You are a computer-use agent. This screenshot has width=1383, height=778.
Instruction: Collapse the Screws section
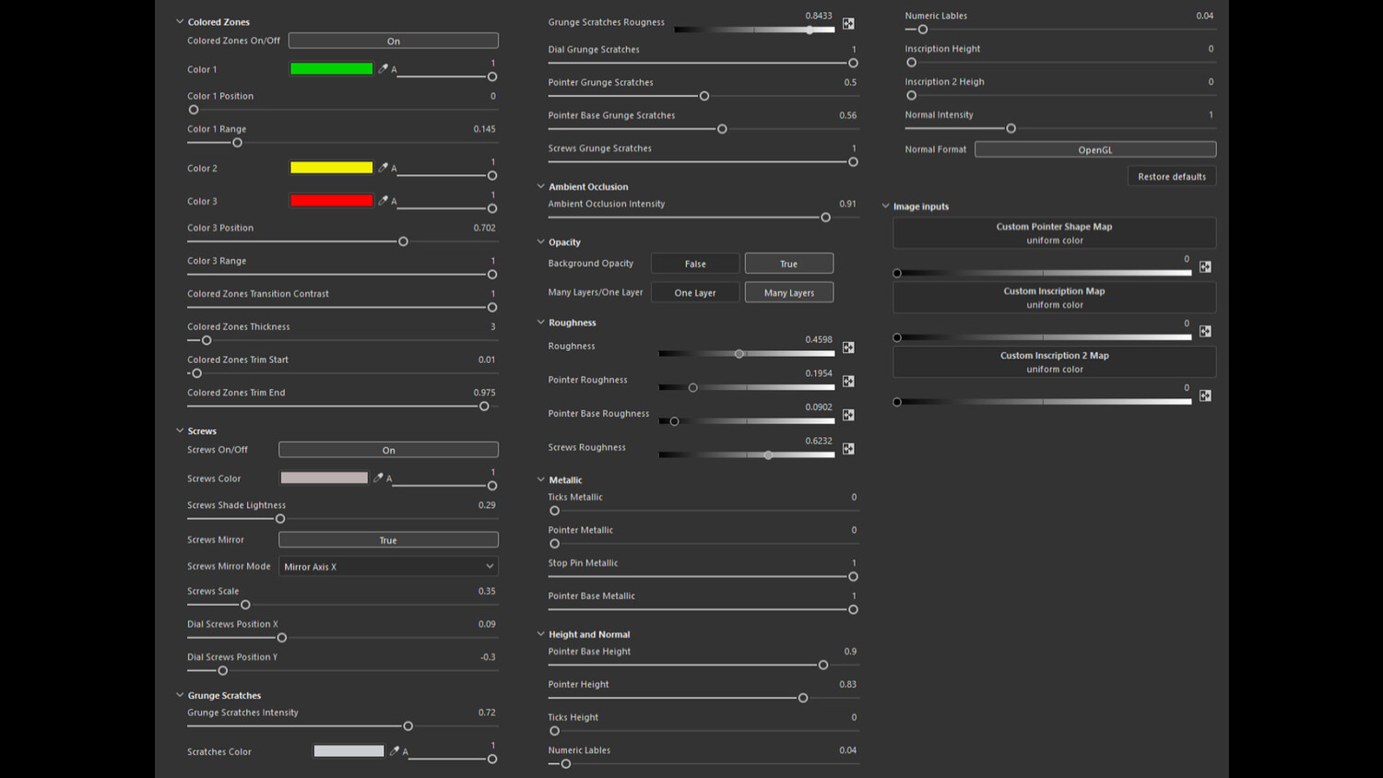[x=180, y=430]
